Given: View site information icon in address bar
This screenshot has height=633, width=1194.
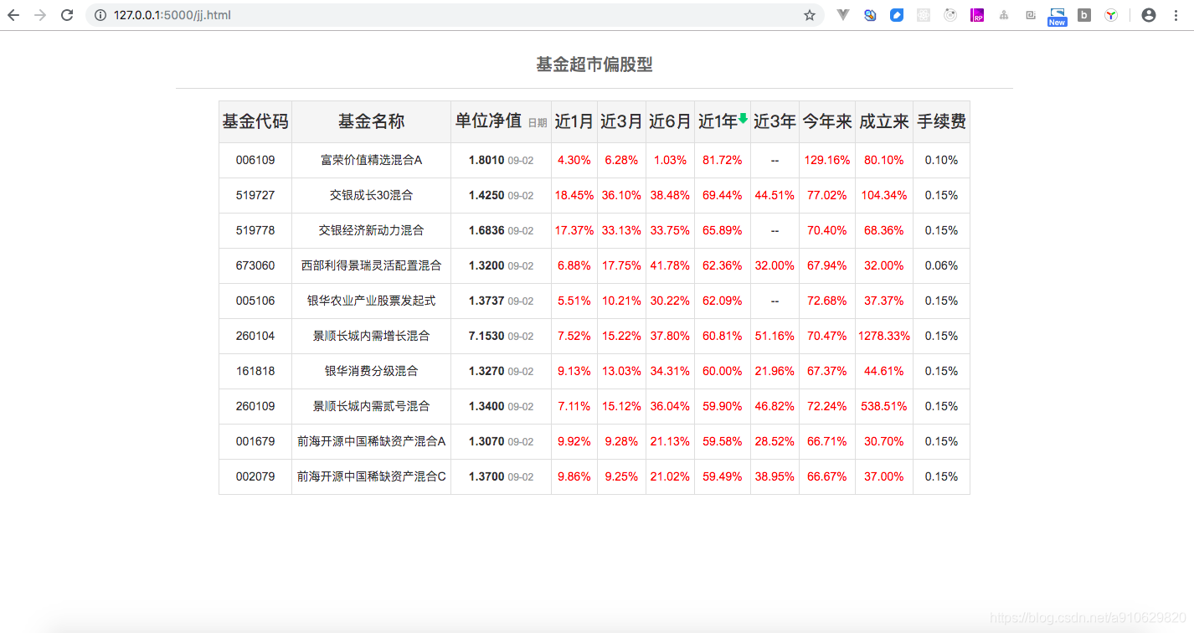Looking at the screenshot, I should pos(100,15).
